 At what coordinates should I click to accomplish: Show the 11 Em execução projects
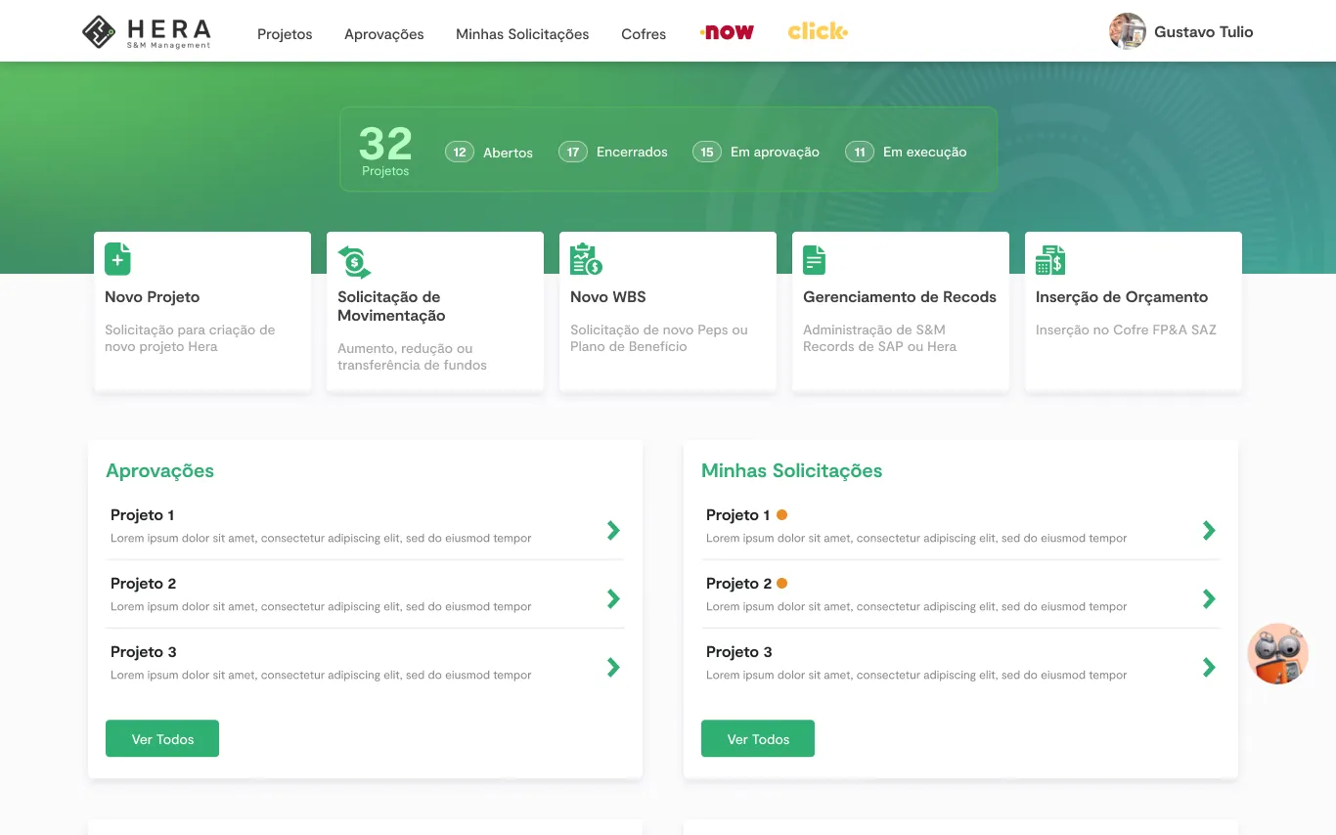pyautogui.click(x=906, y=153)
